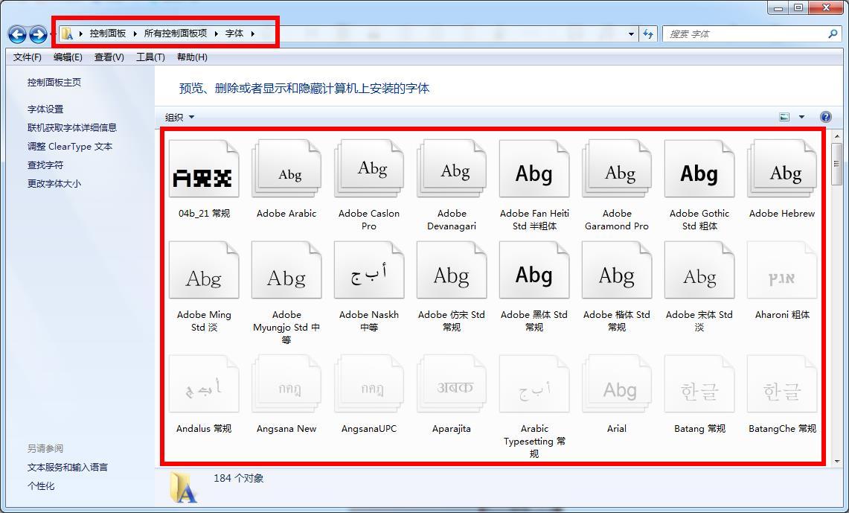Open 查找字符 link
Viewport: 849px width, 513px height.
point(45,165)
